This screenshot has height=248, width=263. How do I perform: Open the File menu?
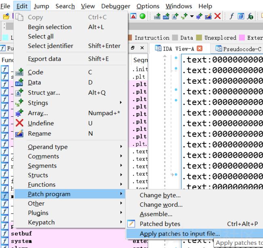(x=5, y=6)
